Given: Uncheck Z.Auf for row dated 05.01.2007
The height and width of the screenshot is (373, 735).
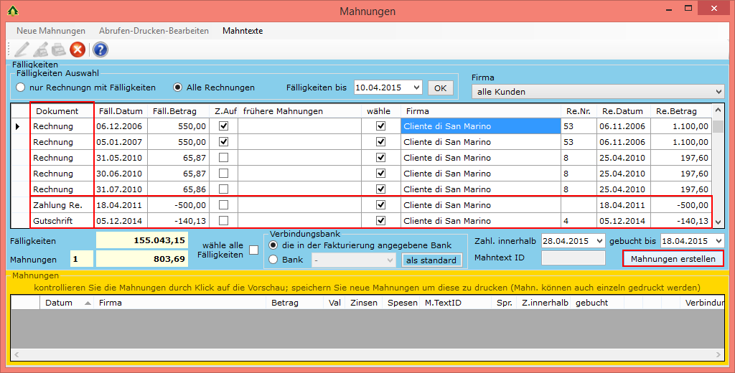Looking at the screenshot, I should point(224,141).
